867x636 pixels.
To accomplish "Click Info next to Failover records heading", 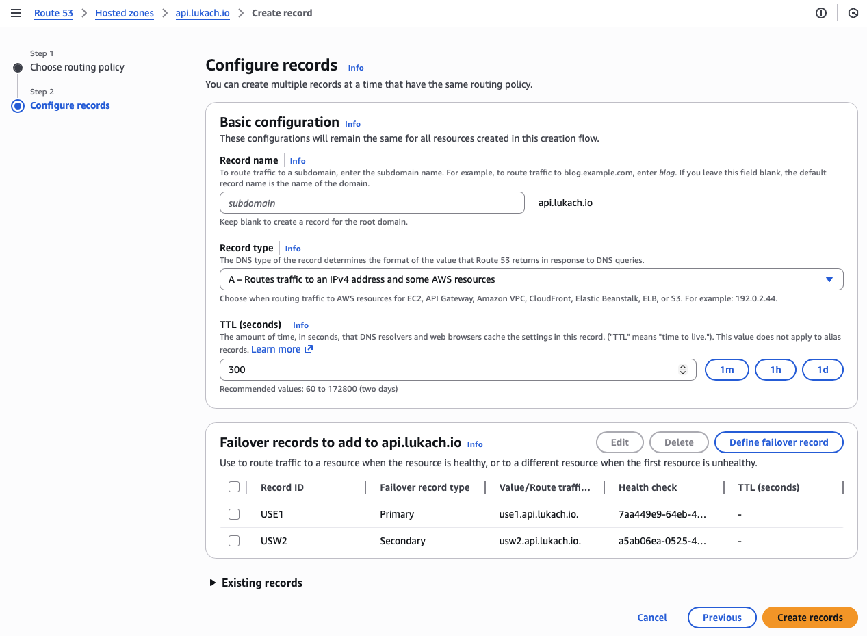I will (475, 444).
